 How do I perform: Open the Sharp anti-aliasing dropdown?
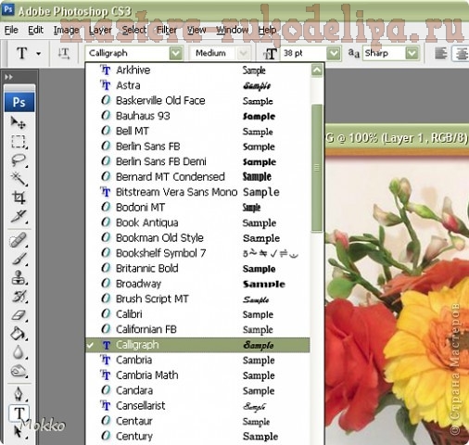pyautogui.click(x=412, y=53)
